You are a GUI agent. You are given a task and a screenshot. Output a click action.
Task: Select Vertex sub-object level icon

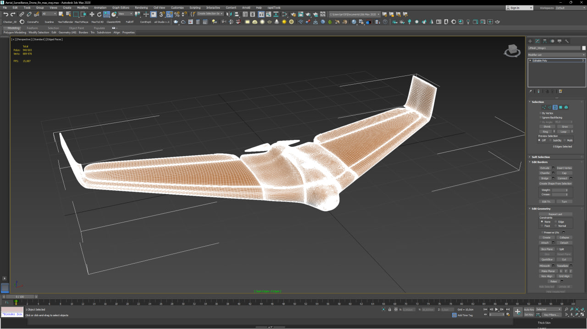tap(544, 107)
